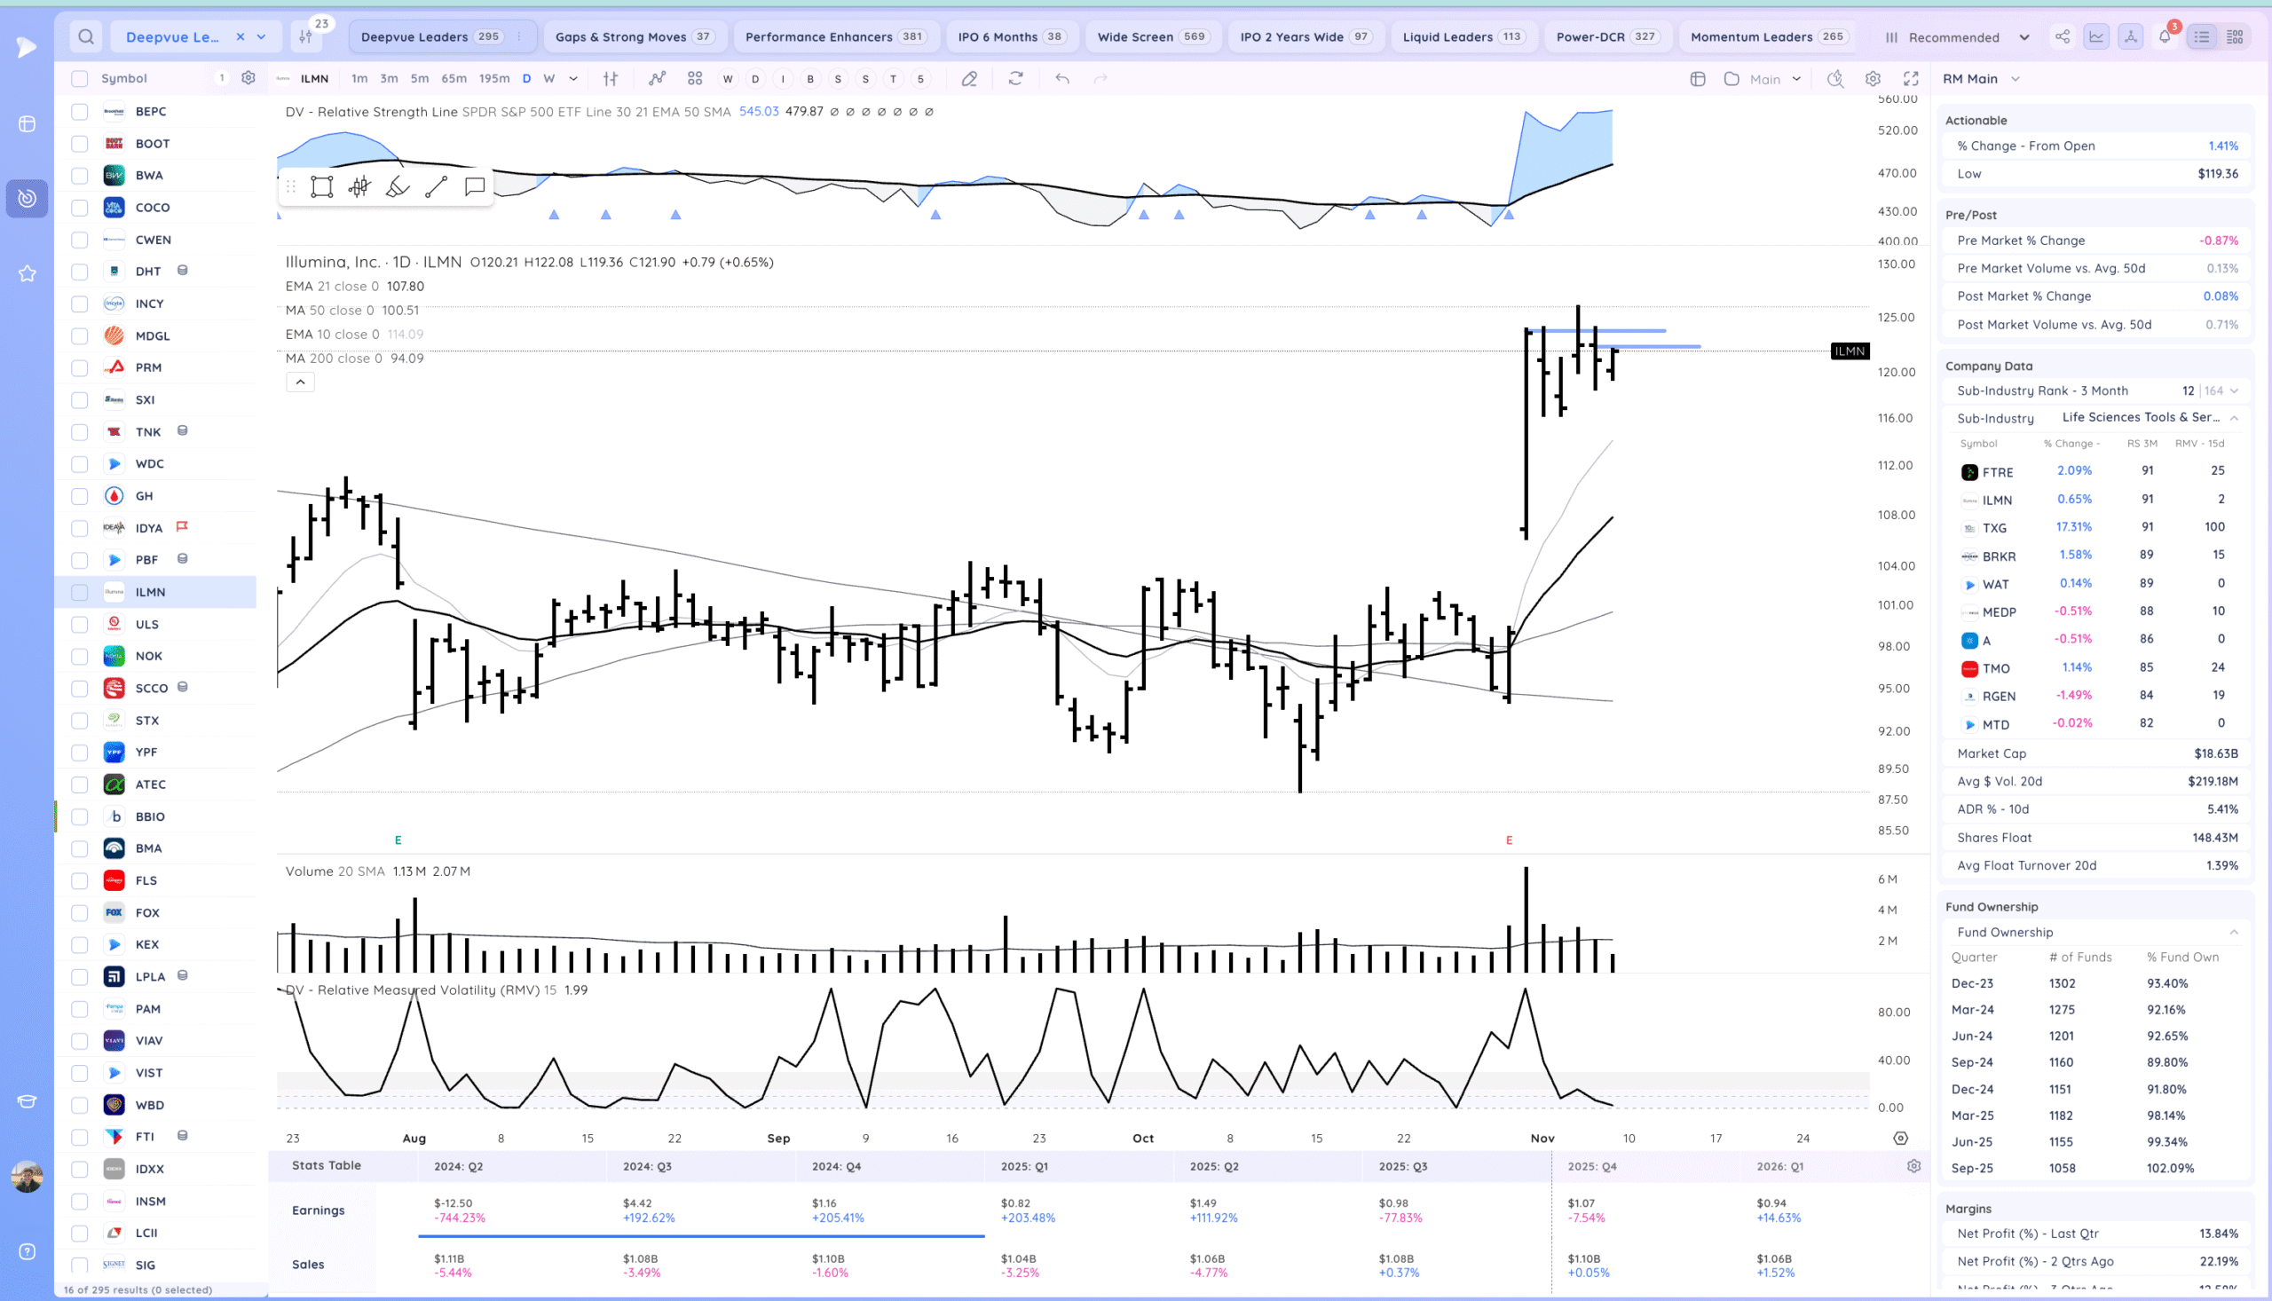Select the rectangle drawing tool
The height and width of the screenshot is (1301, 2272).
[x=321, y=186]
